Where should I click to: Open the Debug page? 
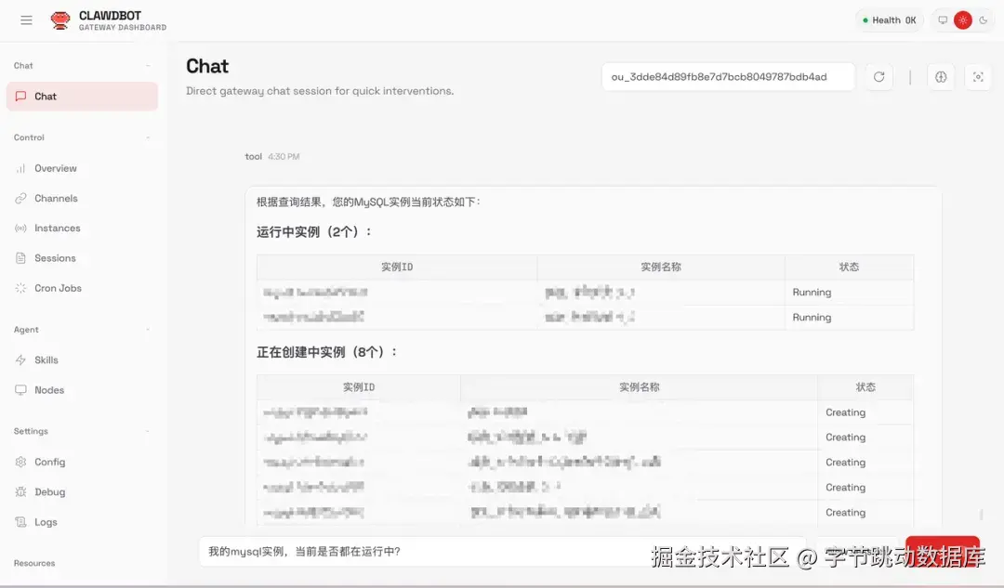82,492
